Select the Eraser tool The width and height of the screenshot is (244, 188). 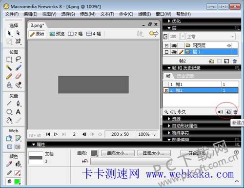point(18,76)
